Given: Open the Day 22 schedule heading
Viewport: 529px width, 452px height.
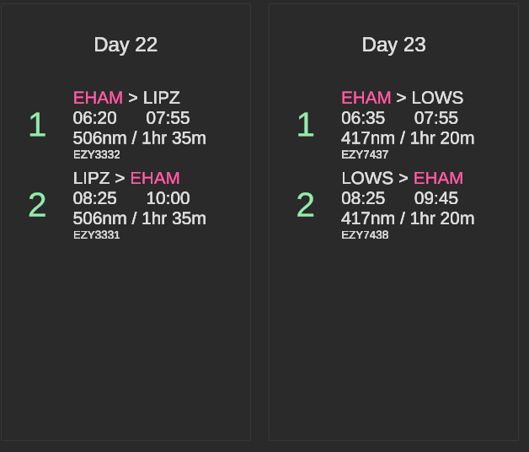Looking at the screenshot, I should (126, 45).
